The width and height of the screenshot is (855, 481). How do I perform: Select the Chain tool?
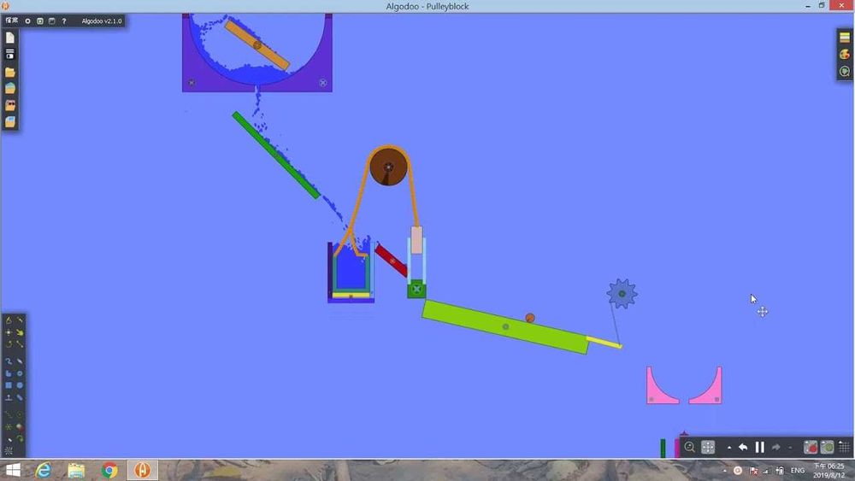[21, 397]
